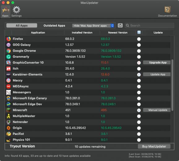179x161 pixels.
Task: Sort by the Installed Version column header
Action: (82, 33)
